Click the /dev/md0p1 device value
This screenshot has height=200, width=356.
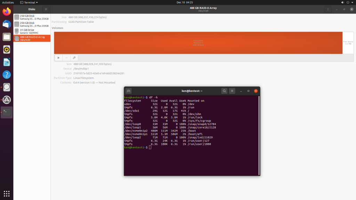pyautogui.click(x=81, y=69)
